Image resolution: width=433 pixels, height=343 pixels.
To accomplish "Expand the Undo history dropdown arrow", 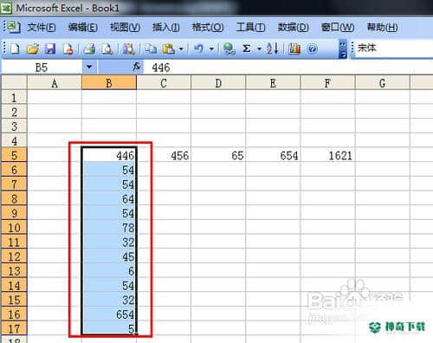I will click(211, 49).
